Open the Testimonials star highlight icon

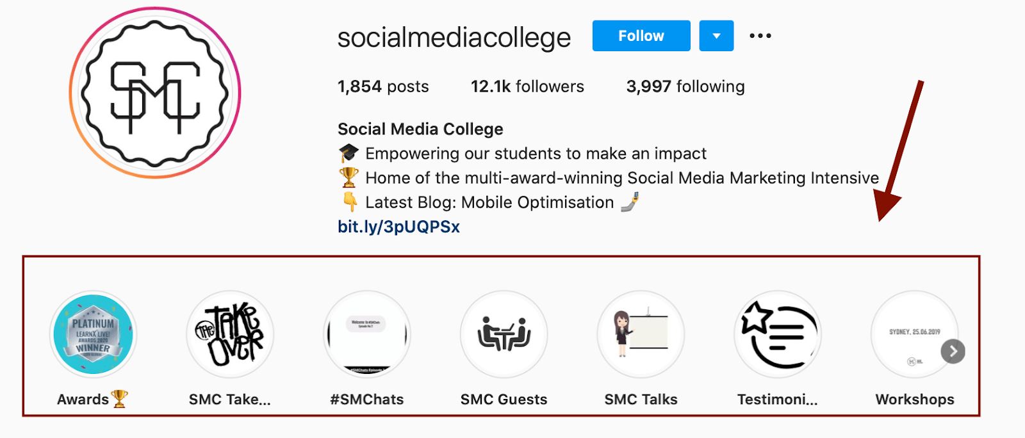click(x=778, y=335)
